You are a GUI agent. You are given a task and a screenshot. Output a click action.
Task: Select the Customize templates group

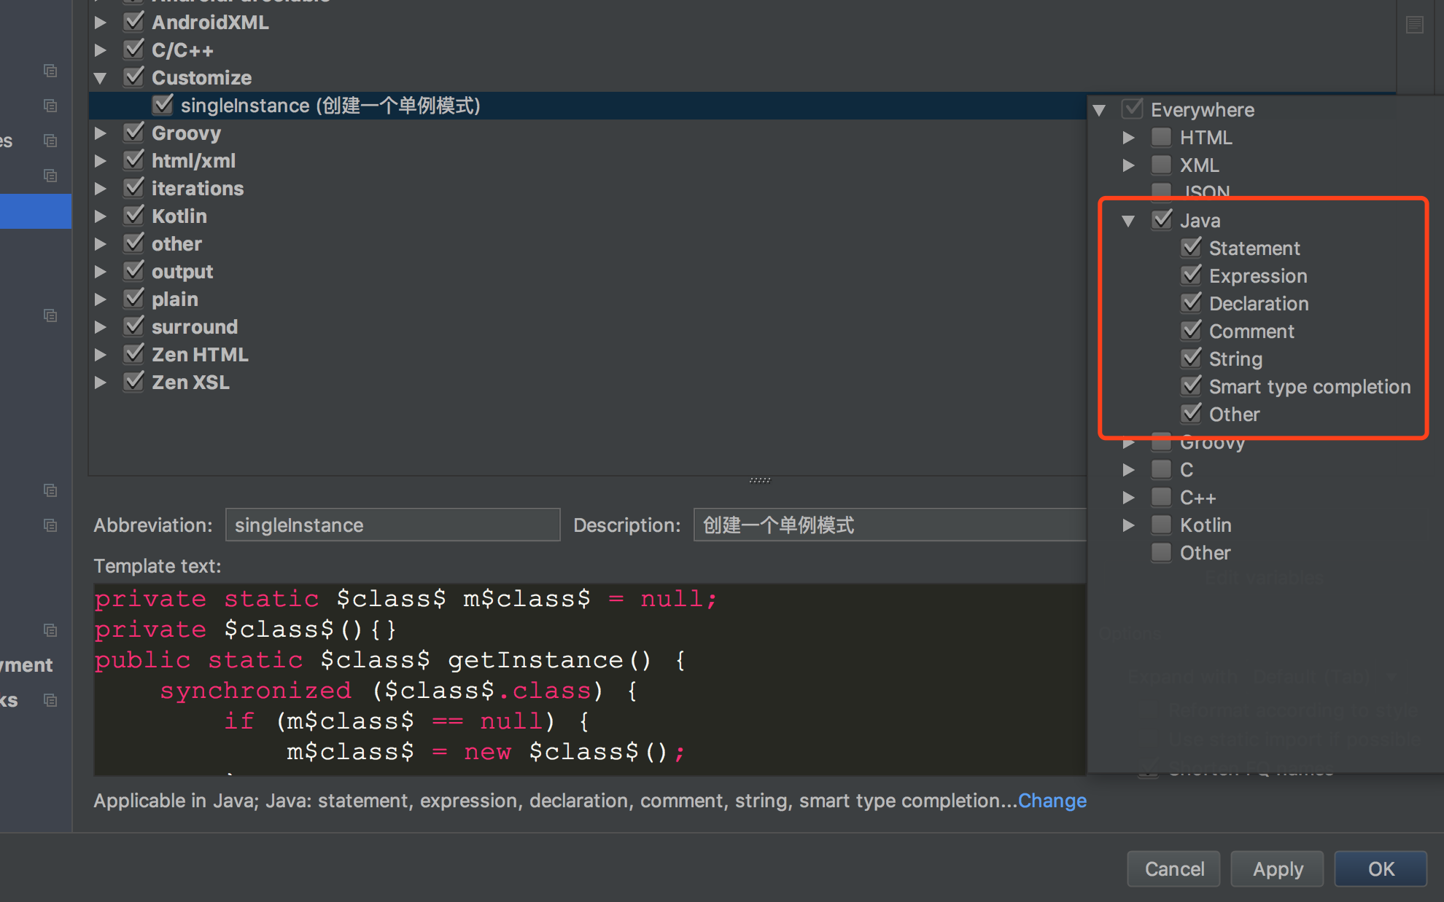(x=202, y=77)
